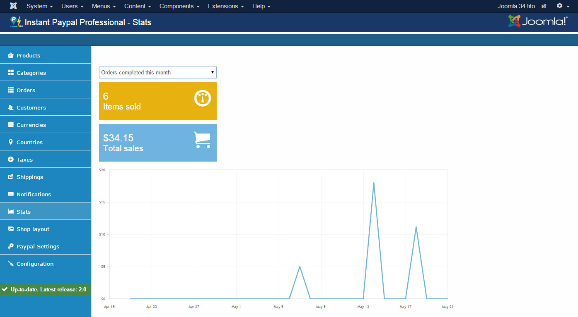
Task: Open the orders period dropdown selector
Action: (x=158, y=72)
